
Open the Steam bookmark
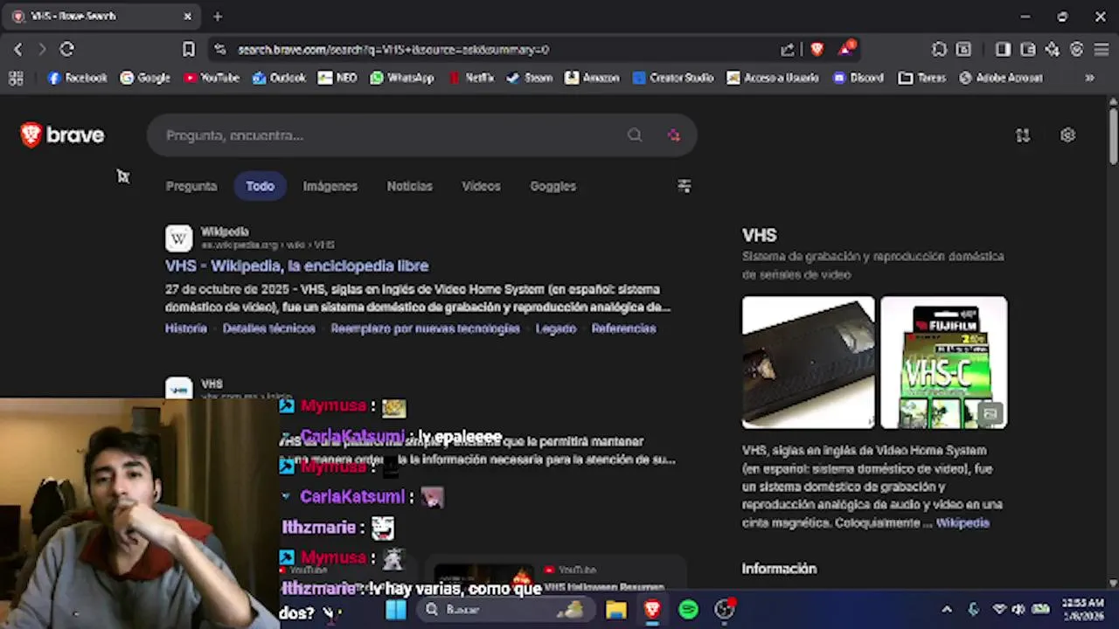[530, 78]
